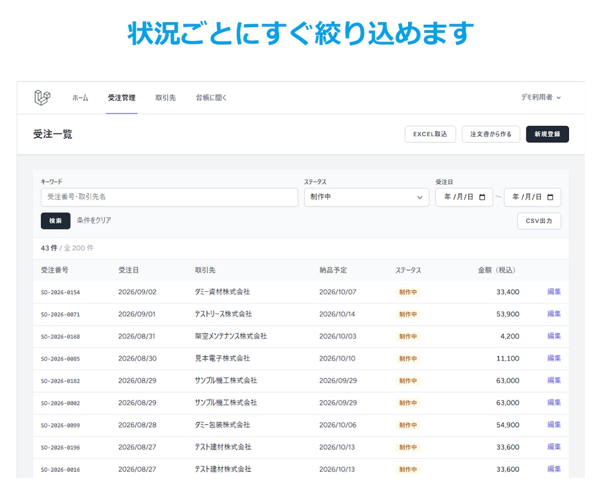Screen dimensions: 602x501
Task: Click the 取引先 table column header
Action: (205, 270)
